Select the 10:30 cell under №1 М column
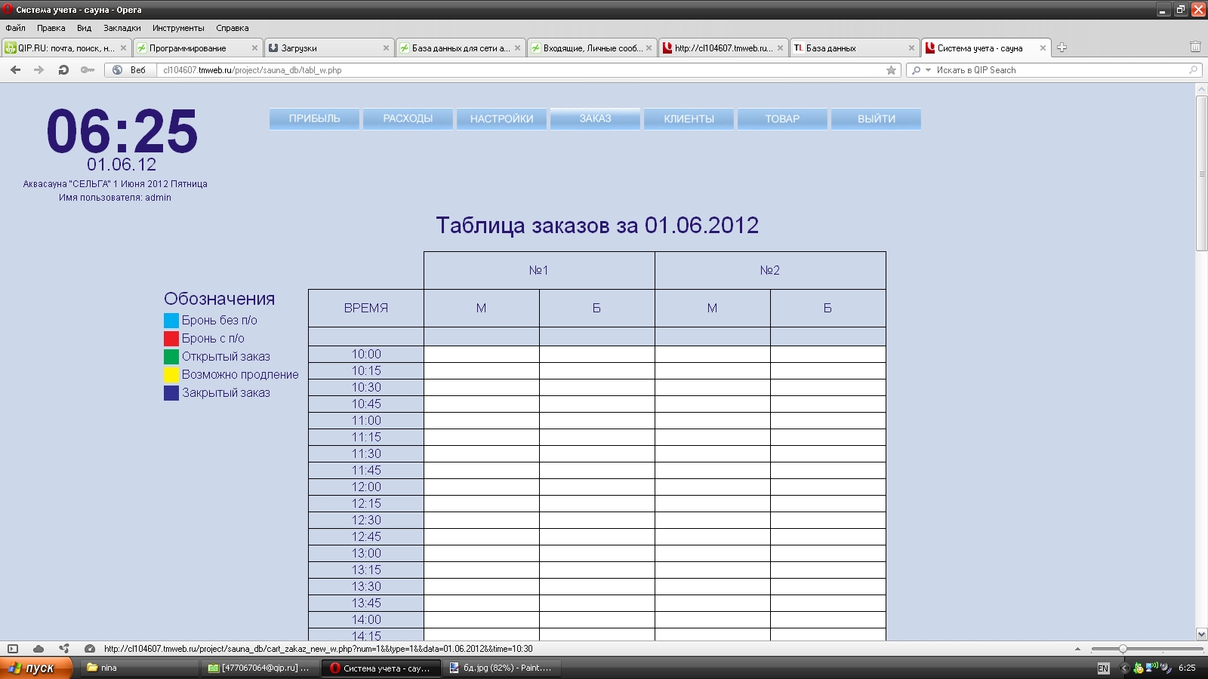Viewport: 1208px width, 679px height. coord(482,388)
